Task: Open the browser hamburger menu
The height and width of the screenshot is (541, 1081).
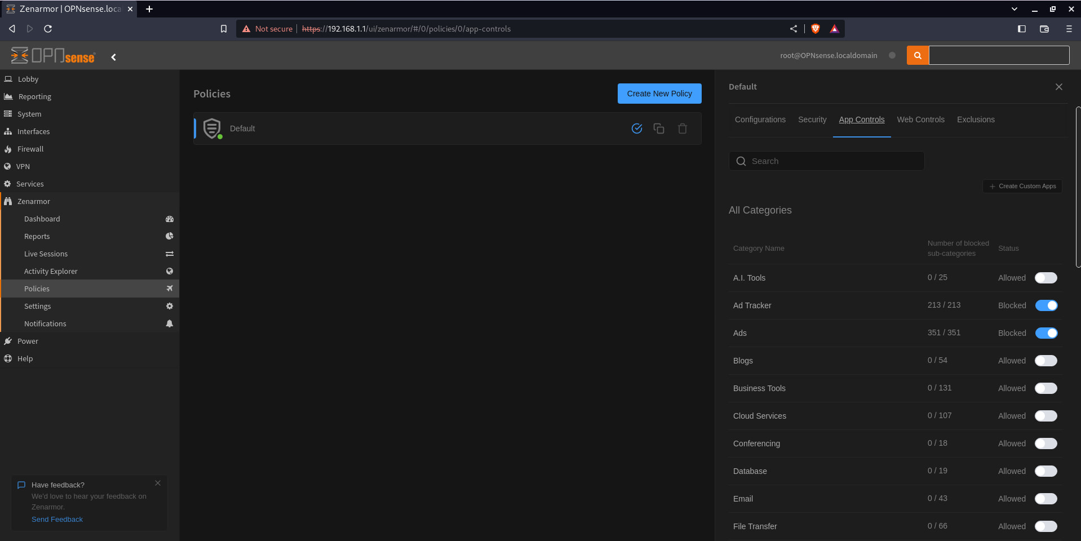Action: 1069,29
